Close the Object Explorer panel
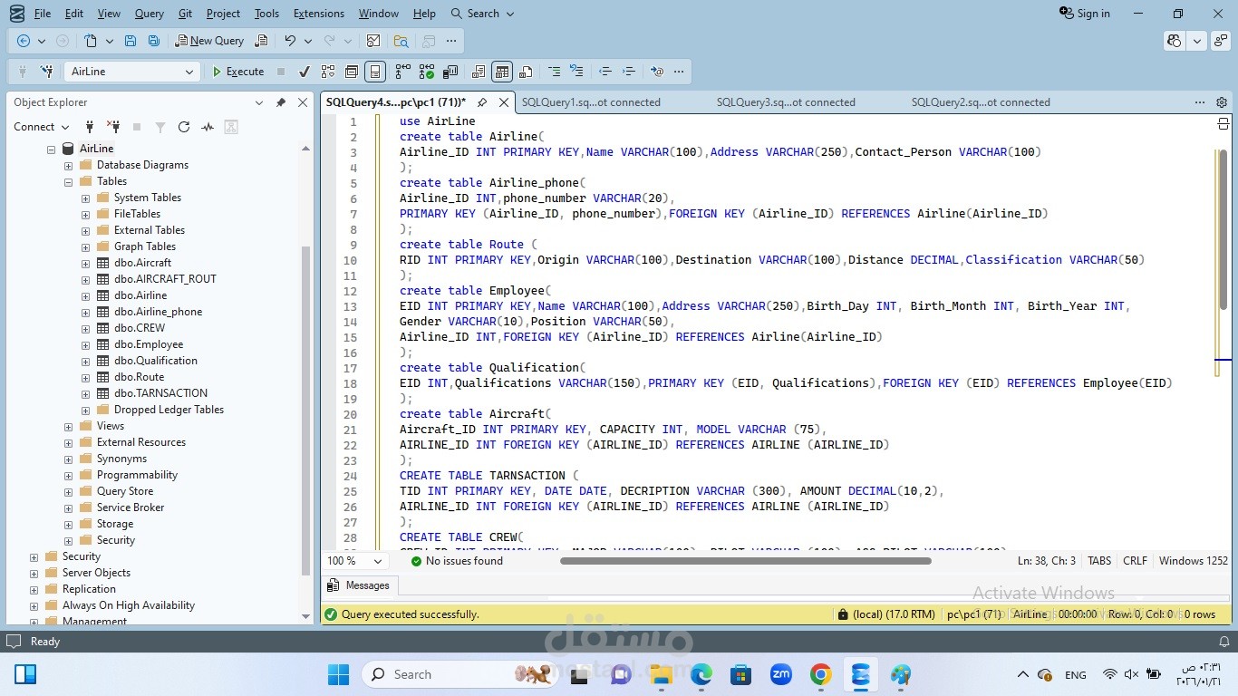 (x=303, y=102)
